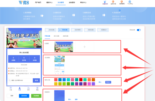Click the 活动模板 template thumbnail
Image resolution: width=155 pixels, height=101 pixels.
[x=59, y=65]
